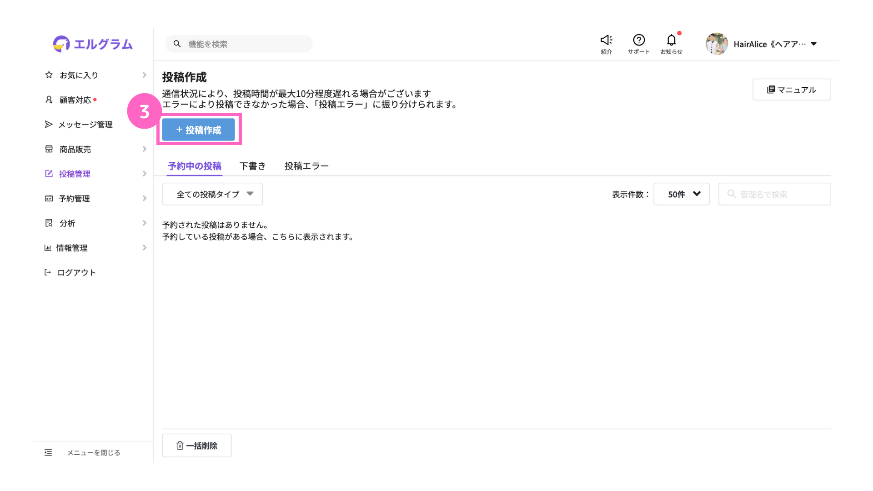Expand the 分析 menu chevron

[145, 223]
